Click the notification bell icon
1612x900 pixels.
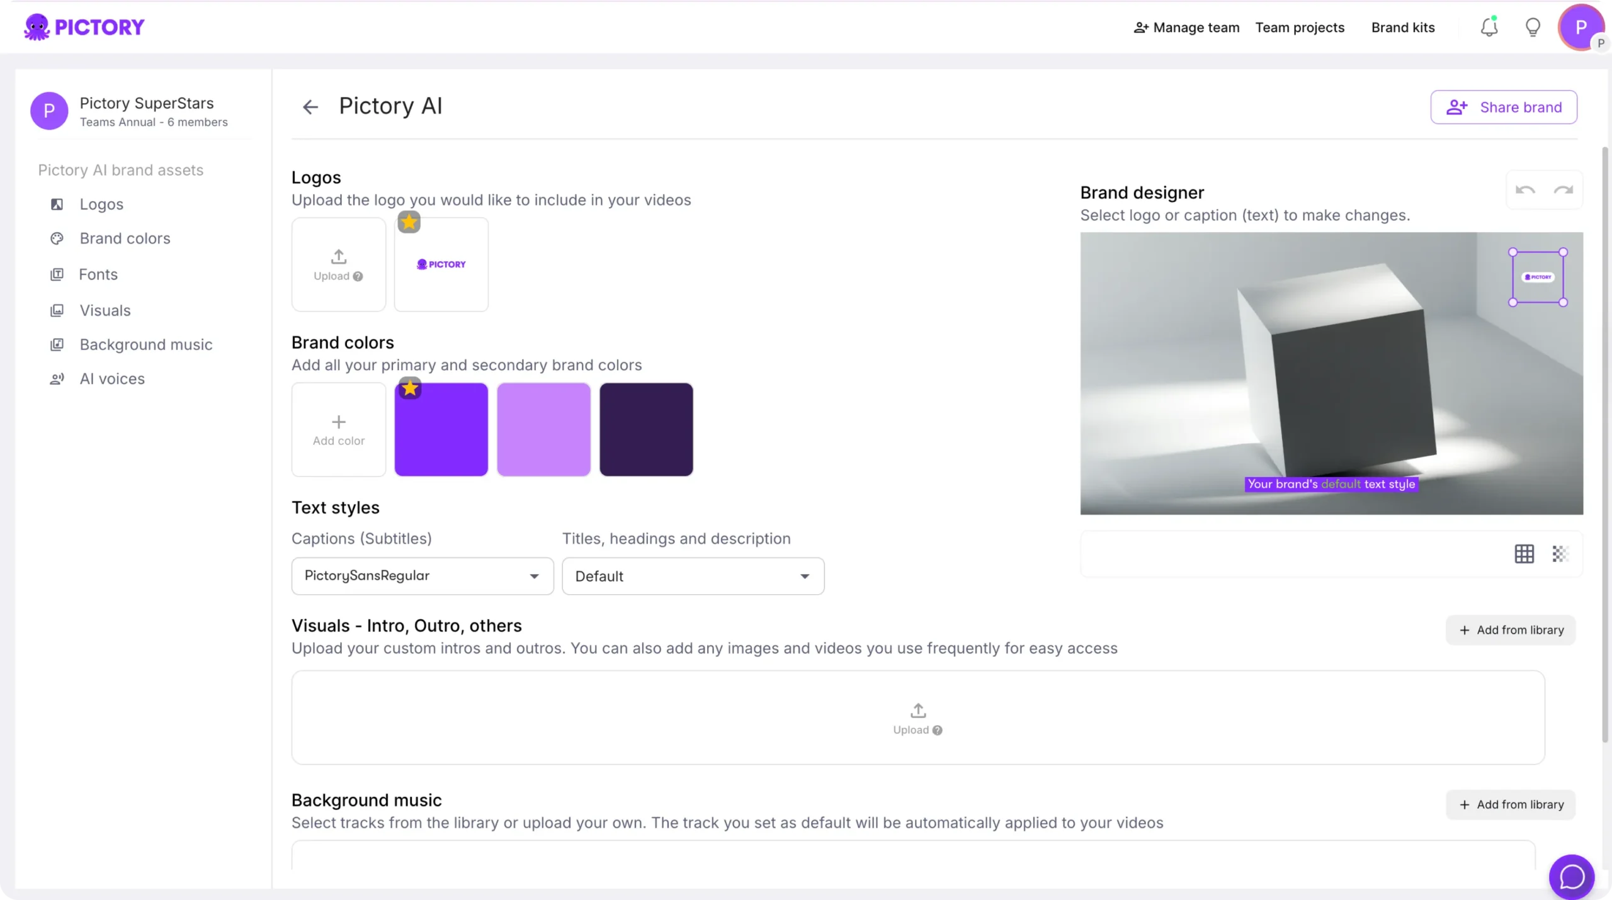click(1489, 28)
